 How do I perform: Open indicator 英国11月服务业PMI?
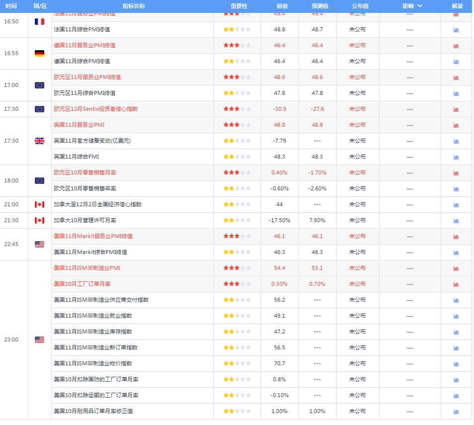click(79, 125)
